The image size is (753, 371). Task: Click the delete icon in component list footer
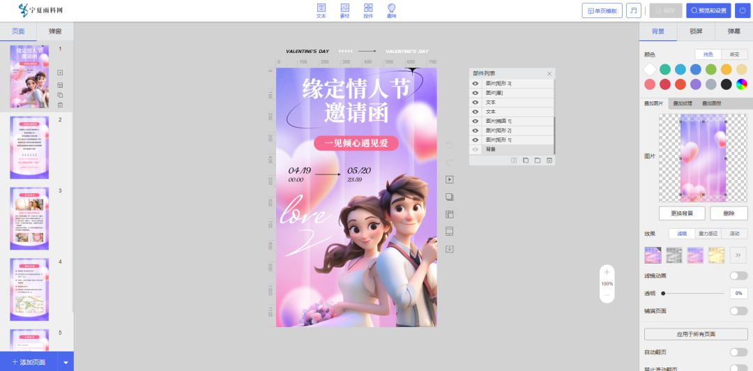(549, 160)
